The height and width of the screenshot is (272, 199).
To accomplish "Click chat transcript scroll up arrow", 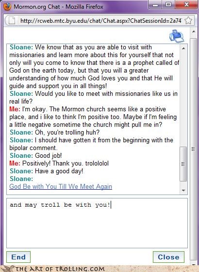I will [183, 48].
